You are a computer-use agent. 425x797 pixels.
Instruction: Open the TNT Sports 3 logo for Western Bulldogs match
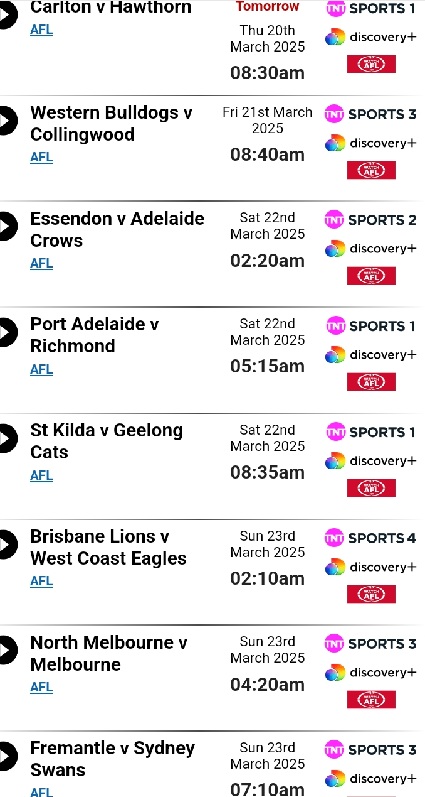click(370, 114)
